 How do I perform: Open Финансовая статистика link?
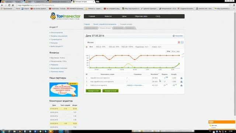coord(59,68)
